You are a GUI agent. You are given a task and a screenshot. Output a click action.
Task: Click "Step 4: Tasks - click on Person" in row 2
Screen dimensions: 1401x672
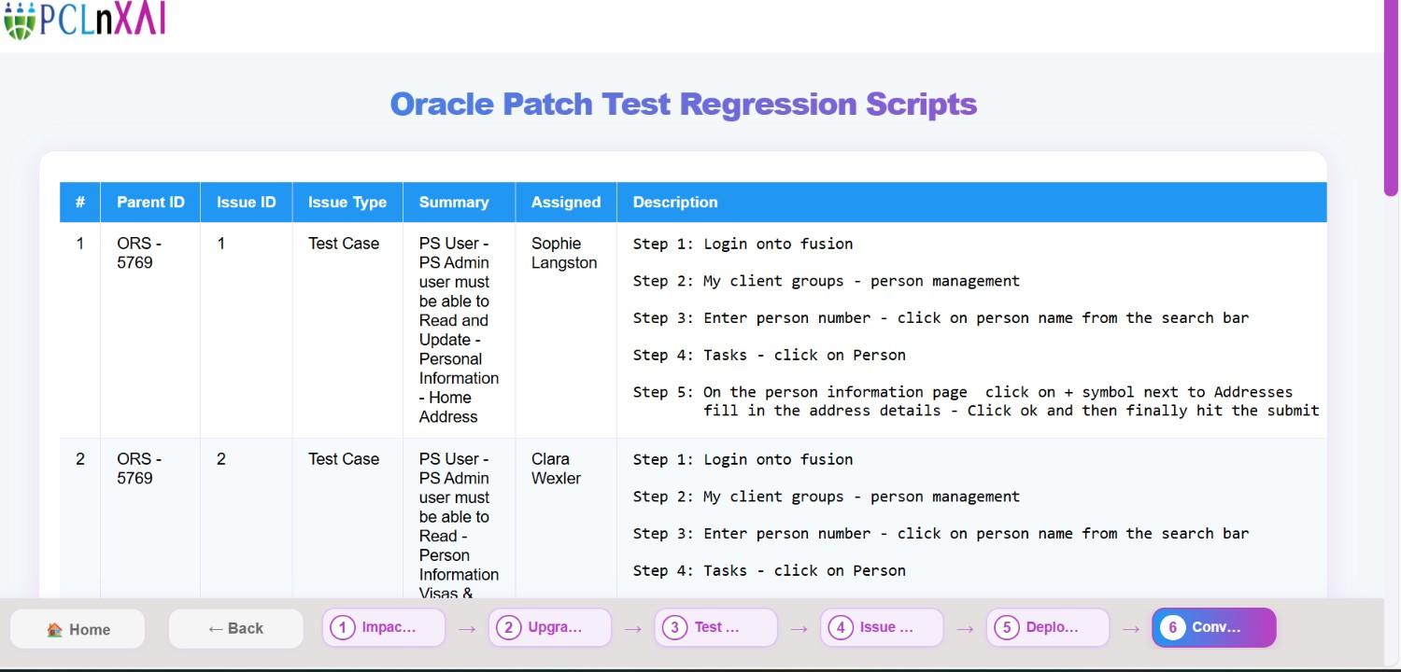(770, 571)
